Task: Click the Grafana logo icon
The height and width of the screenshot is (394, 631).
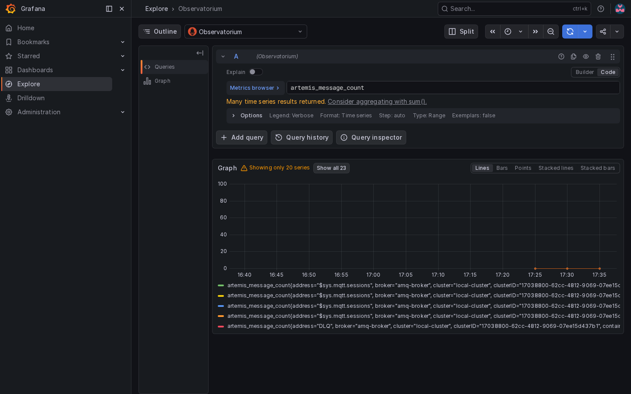Action: (11, 9)
